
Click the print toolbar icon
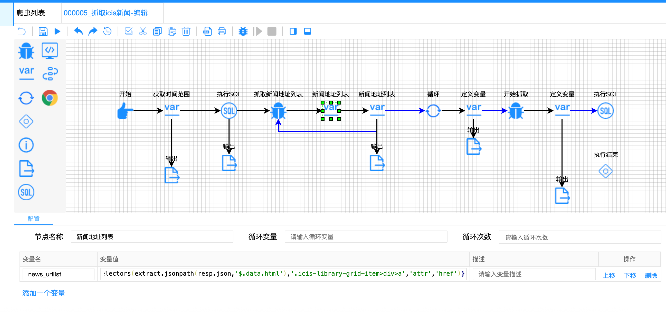222,32
